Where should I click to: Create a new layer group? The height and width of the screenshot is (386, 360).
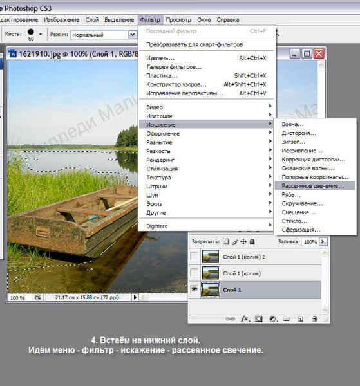click(x=287, y=319)
